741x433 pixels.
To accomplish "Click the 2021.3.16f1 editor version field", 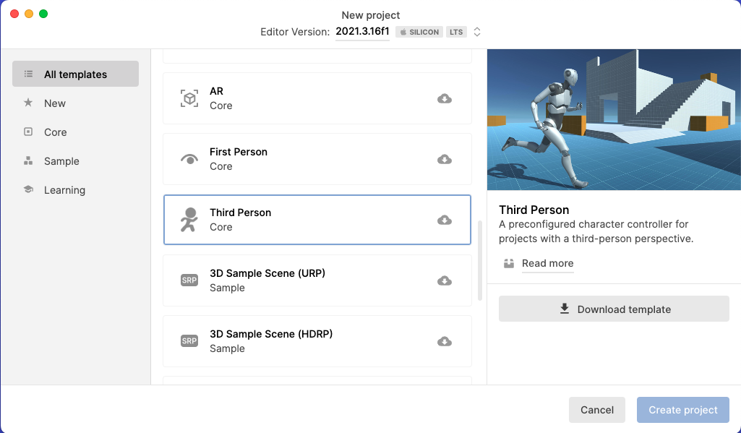I will pos(362,32).
